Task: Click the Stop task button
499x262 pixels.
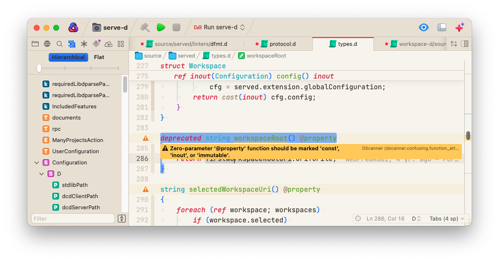Action: (x=176, y=28)
